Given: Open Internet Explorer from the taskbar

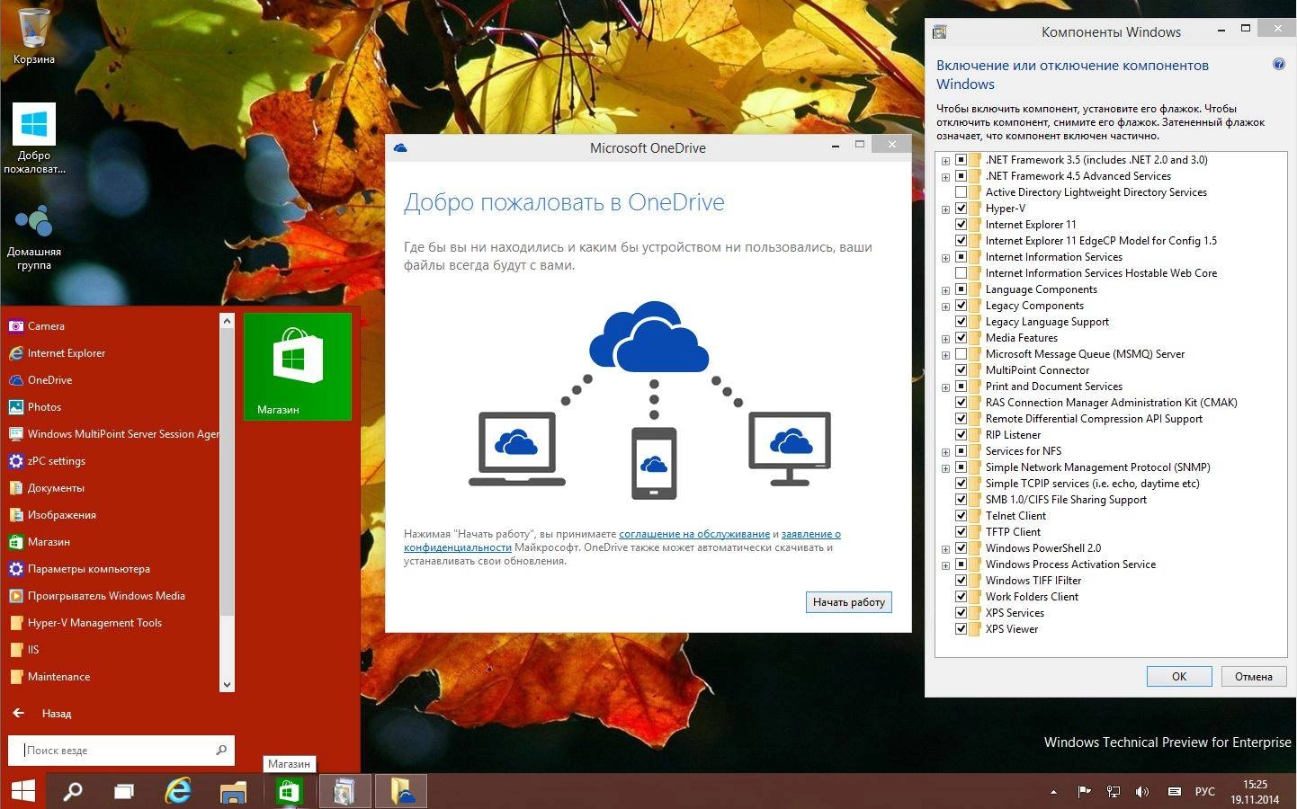Looking at the screenshot, I should tap(179, 791).
